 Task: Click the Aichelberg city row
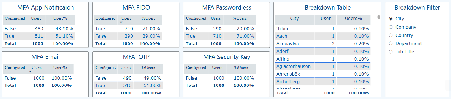(323, 82)
